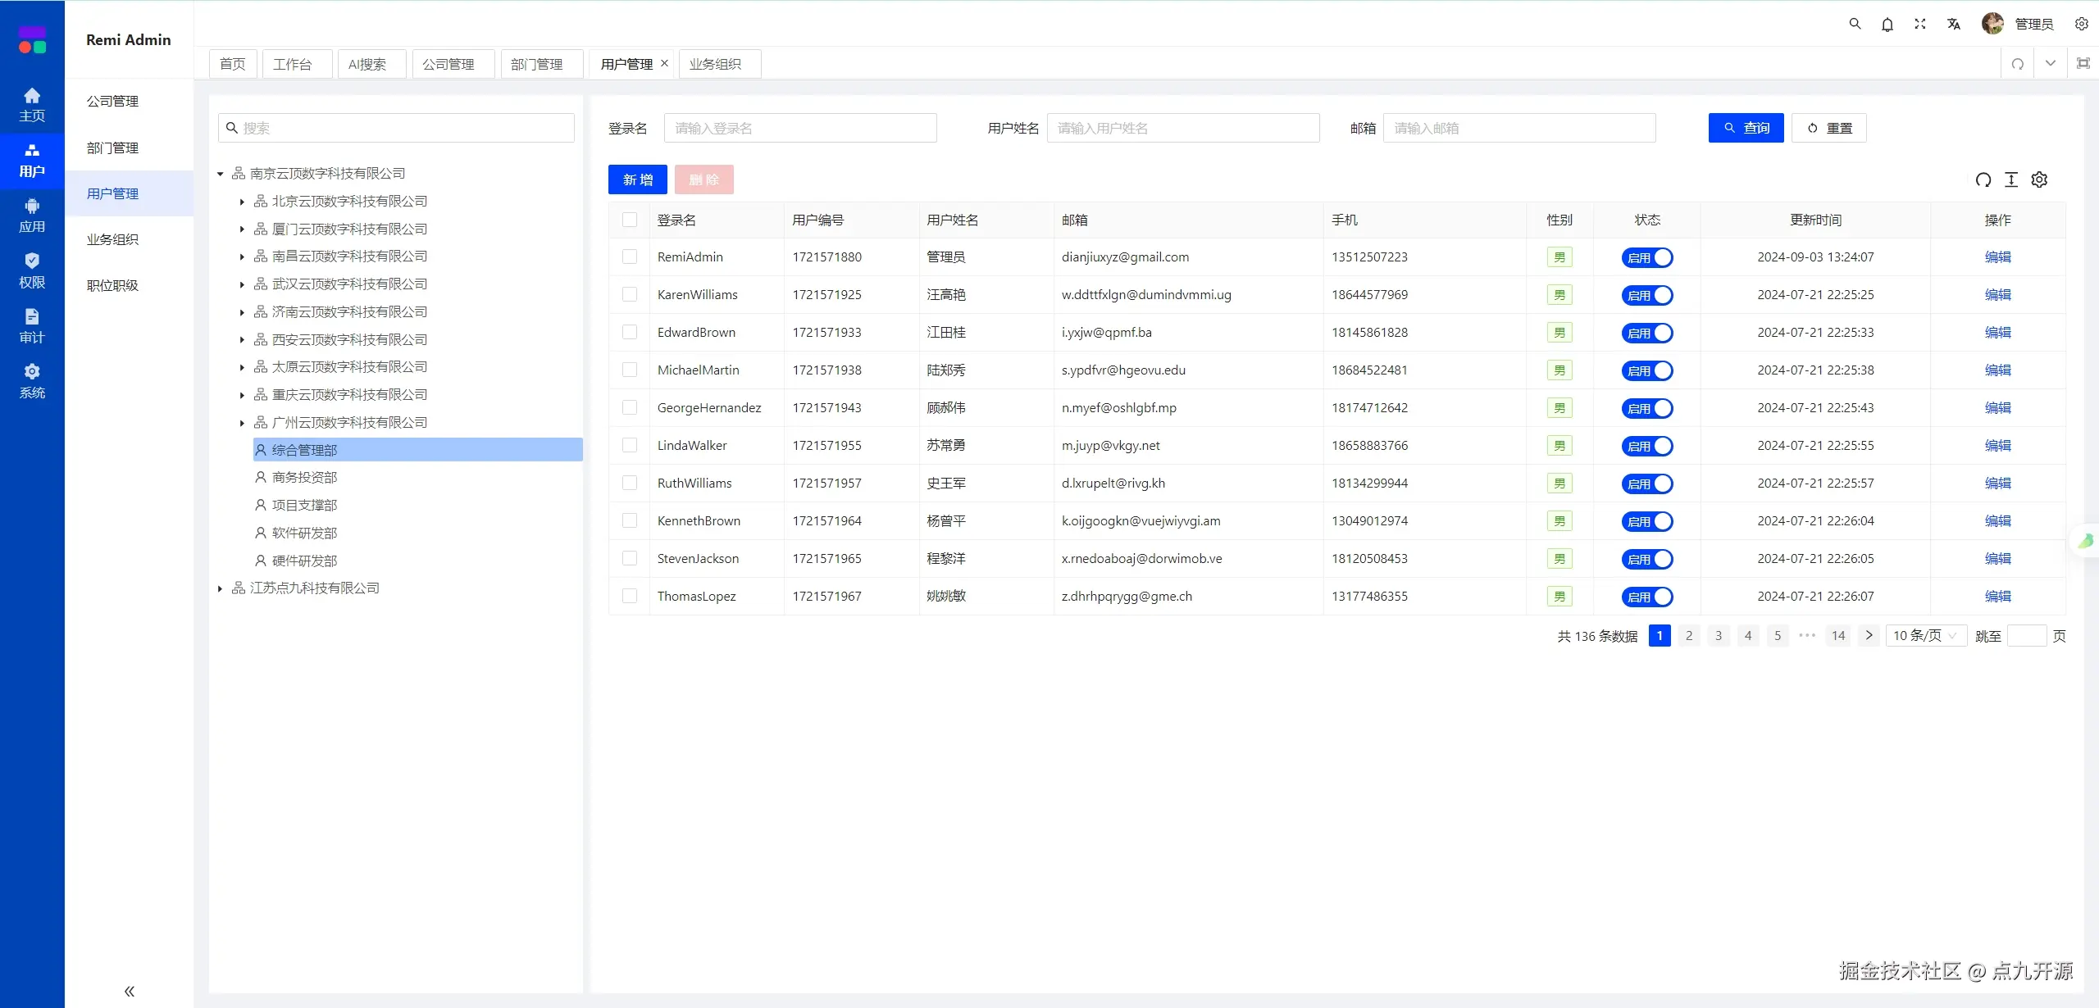2099x1008 pixels.
Task: Click 编辑 link for ThomasLopez row
Action: (x=1997, y=596)
